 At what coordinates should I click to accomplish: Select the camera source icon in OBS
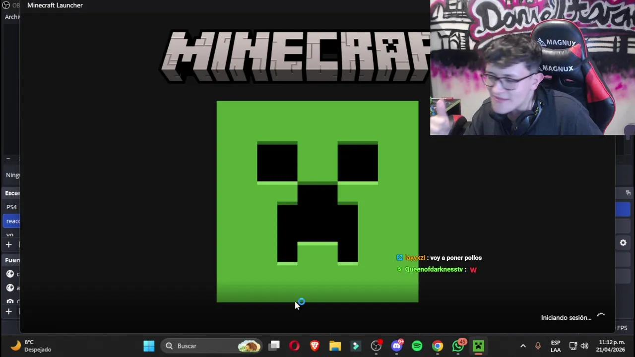[x=10, y=301]
